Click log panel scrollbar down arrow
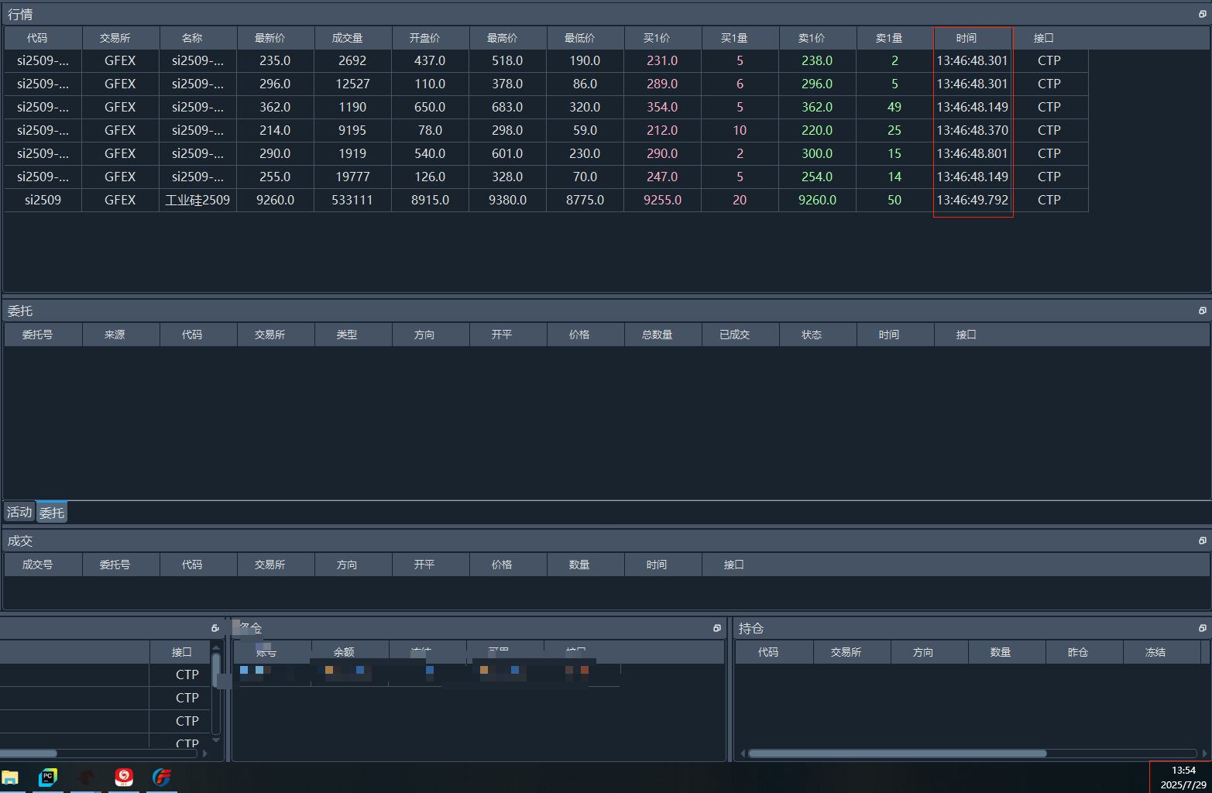The image size is (1212, 793). [x=216, y=740]
